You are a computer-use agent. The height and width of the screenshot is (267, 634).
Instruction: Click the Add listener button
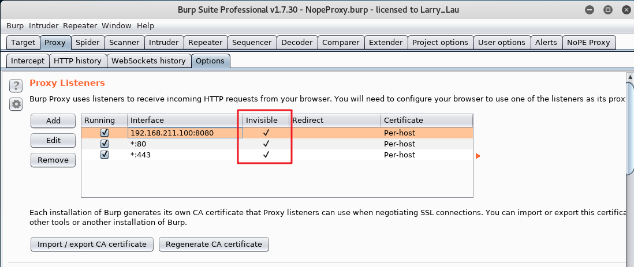(x=53, y=121)
